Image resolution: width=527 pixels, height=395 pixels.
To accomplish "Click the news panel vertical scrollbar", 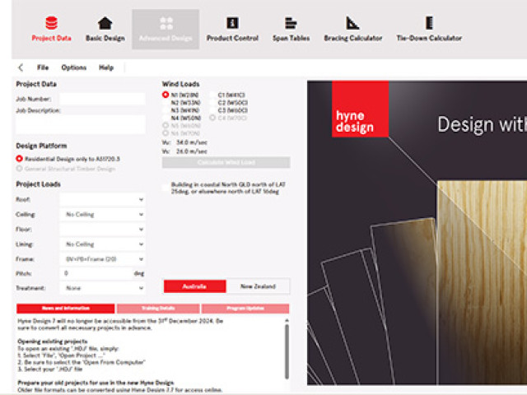I will [287, 350].
